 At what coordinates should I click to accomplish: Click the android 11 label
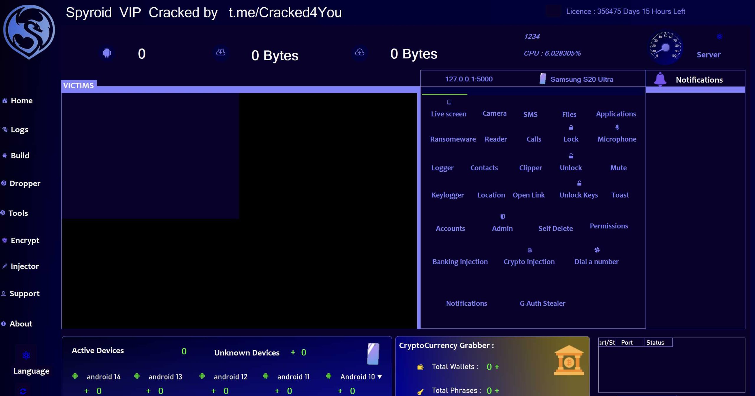[x=293, y=377]
